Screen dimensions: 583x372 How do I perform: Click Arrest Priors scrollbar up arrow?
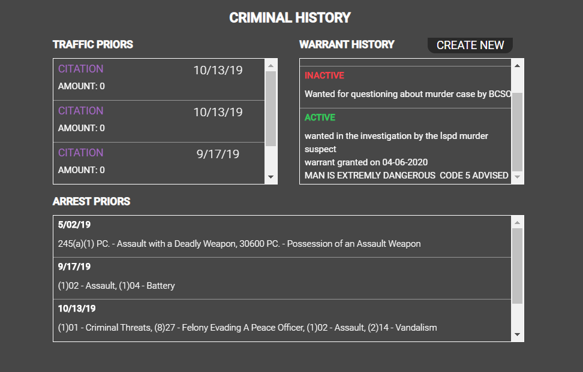(x=517, y=223)
